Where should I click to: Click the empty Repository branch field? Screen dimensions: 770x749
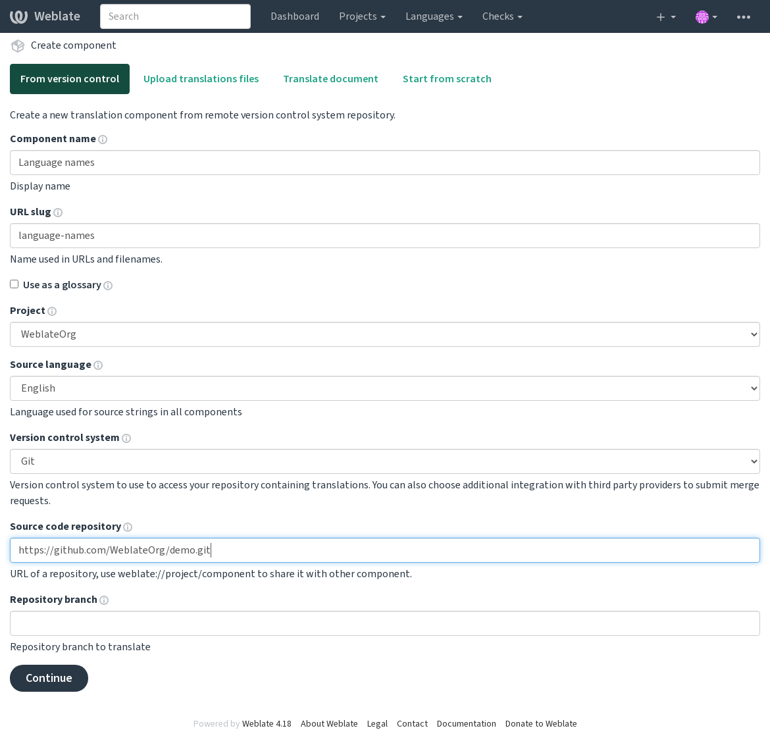coord(384,624)
